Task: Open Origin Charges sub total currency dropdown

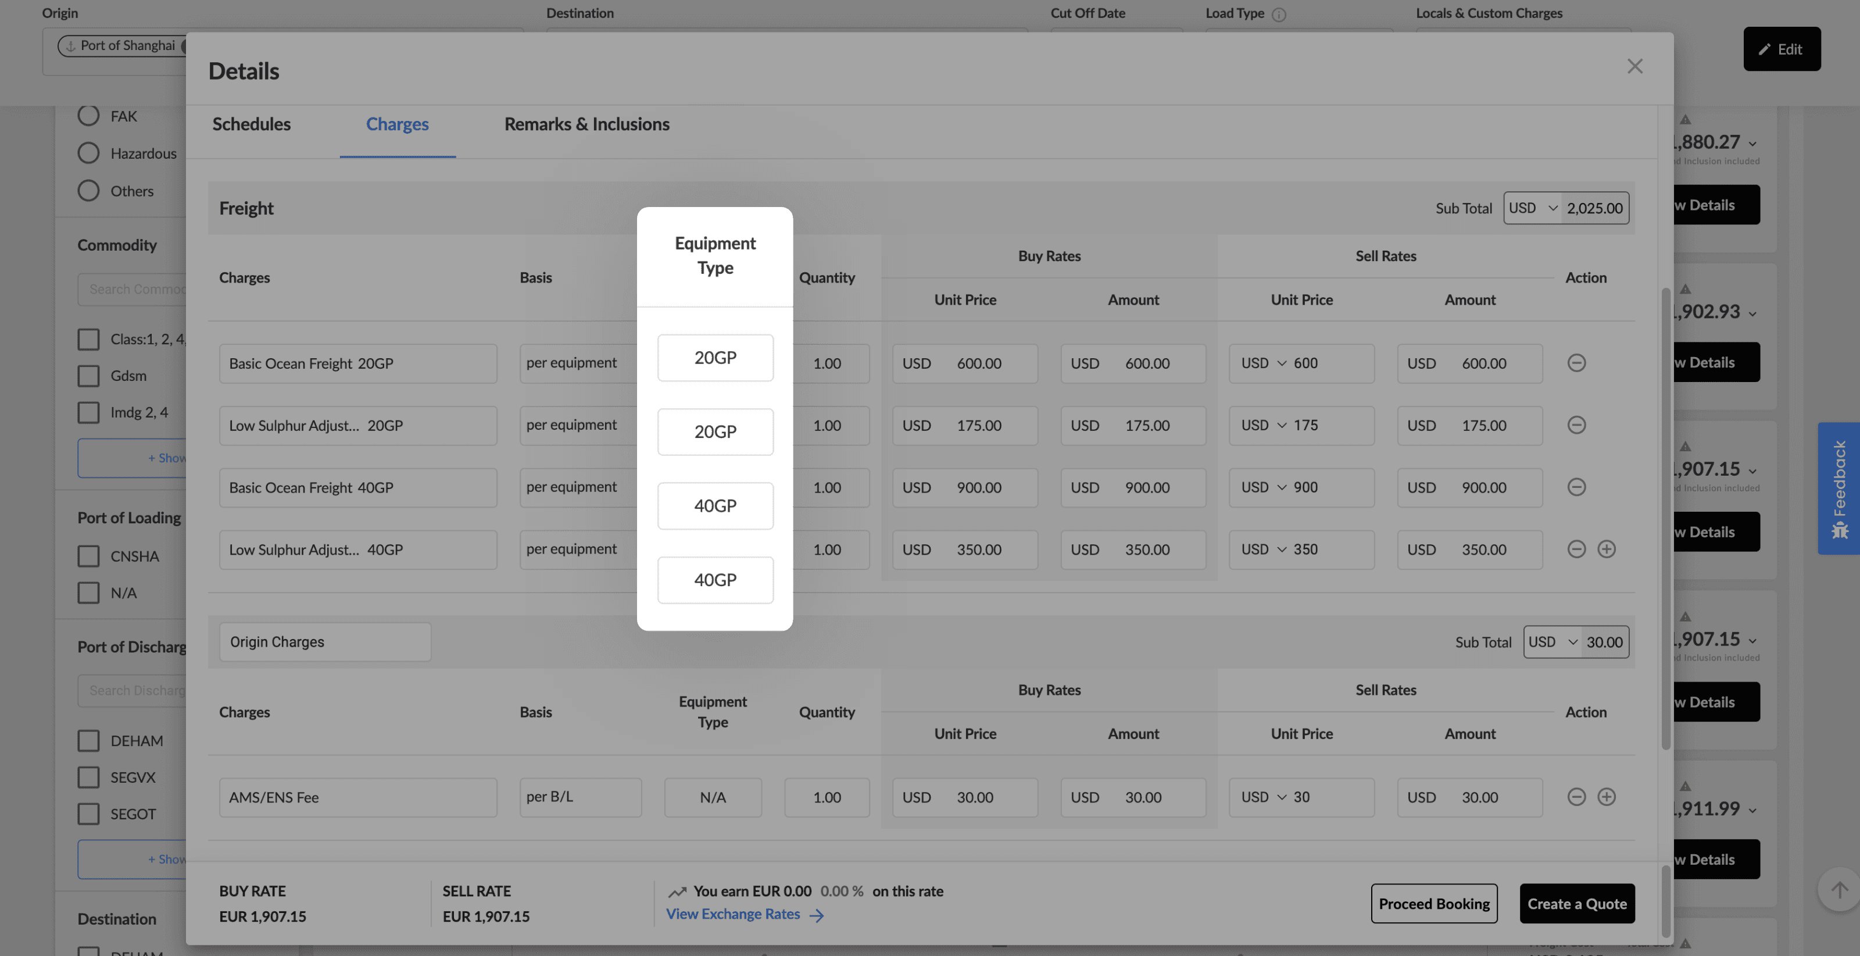Action: pyautogui.click(x=1553, y=643)
